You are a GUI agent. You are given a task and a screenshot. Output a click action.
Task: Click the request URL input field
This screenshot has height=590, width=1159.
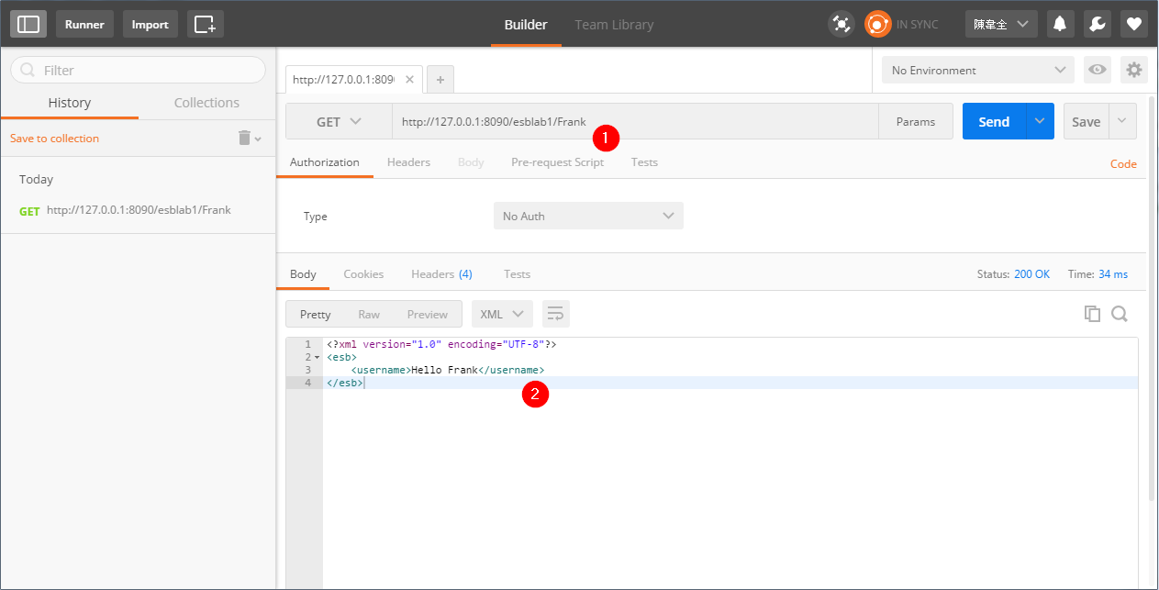point(635,121)
